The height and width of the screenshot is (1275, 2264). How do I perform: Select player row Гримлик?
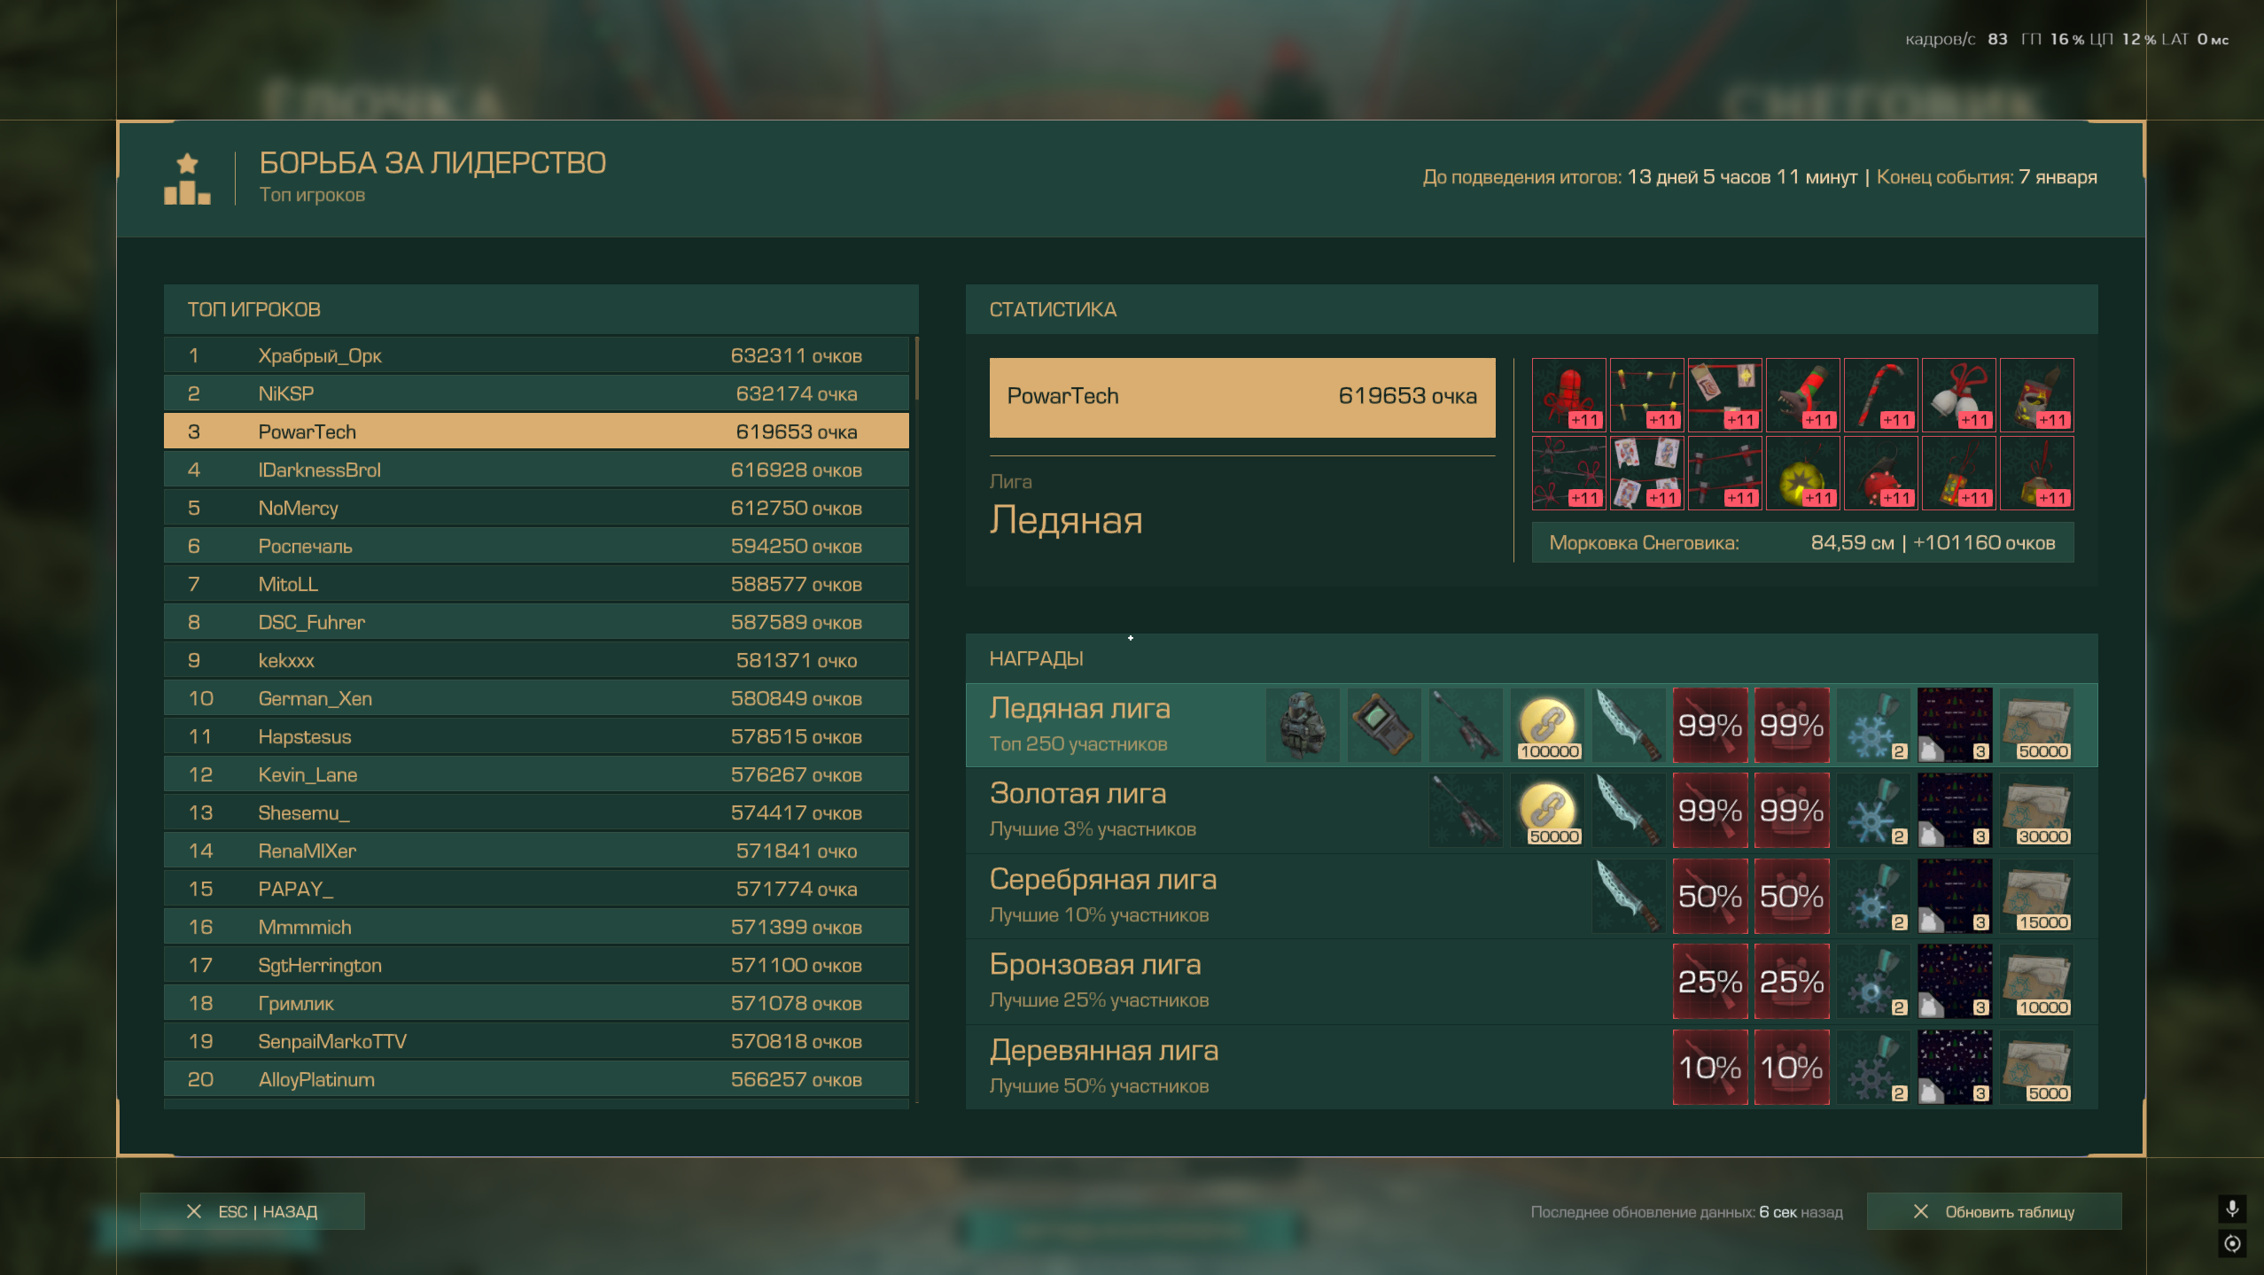[x=536, y=1003]
